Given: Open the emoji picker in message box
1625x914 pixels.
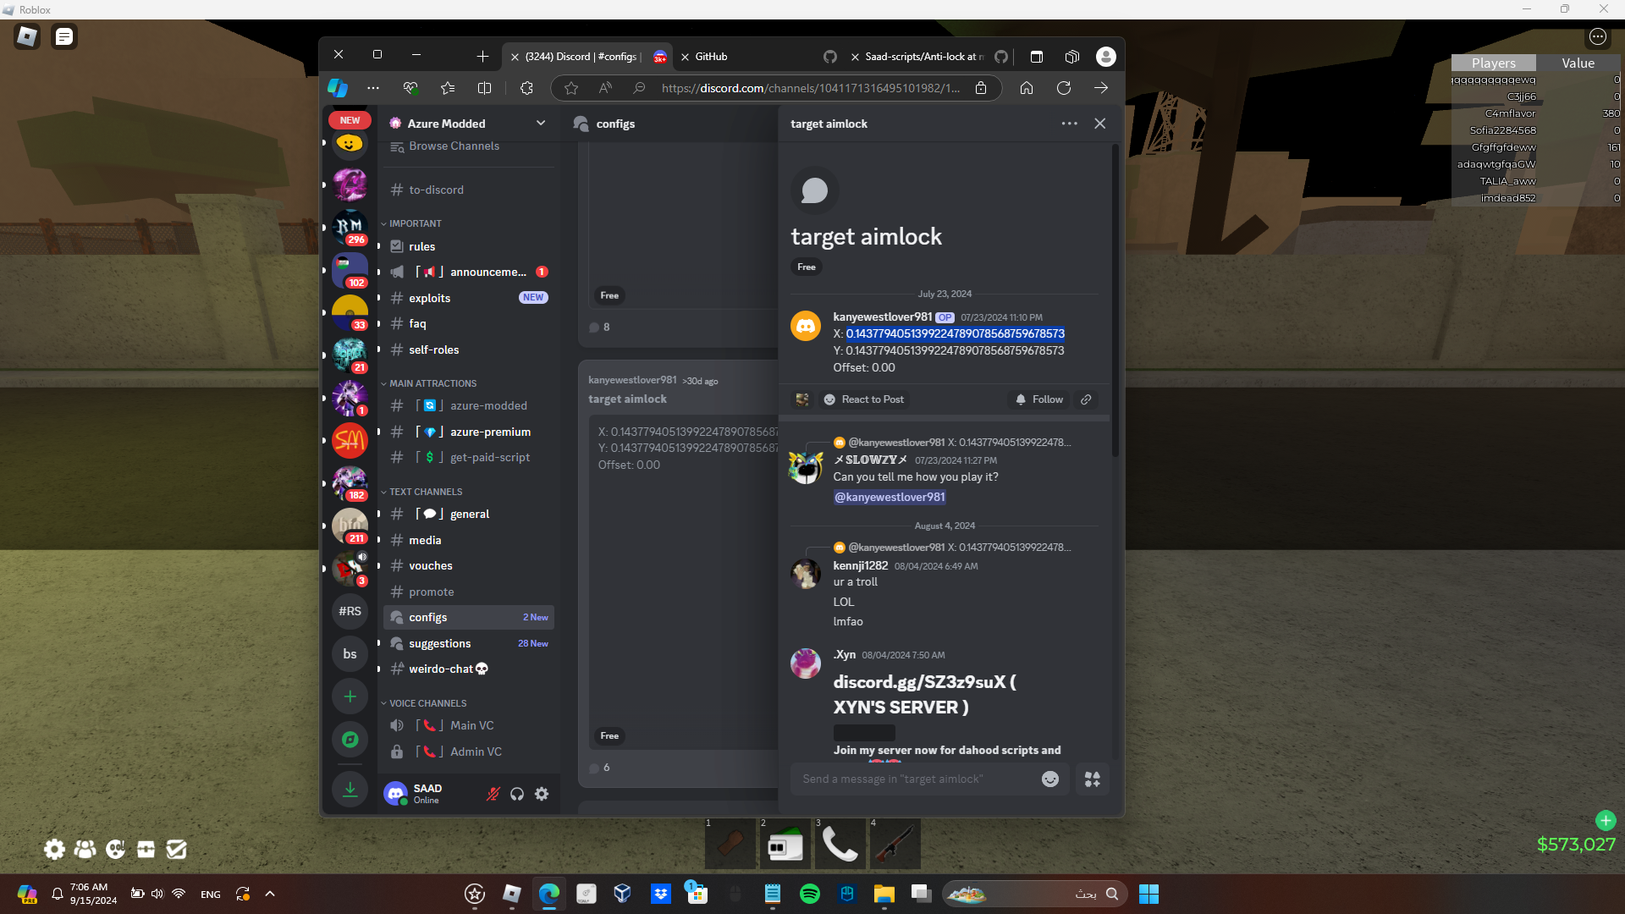Looking at the screenshot, I should coord(1049,779).
